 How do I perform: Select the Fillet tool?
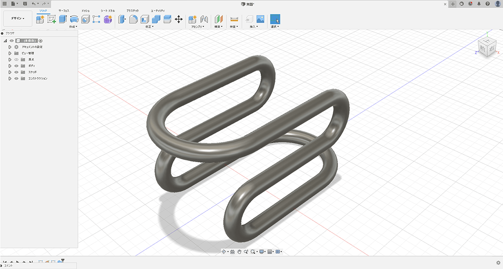pos(133,19)
